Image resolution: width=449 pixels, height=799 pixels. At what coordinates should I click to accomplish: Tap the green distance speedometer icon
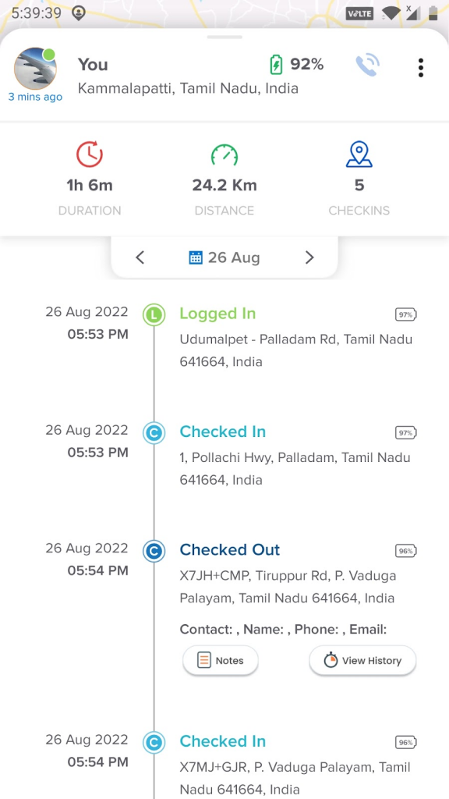(x=224, y=155)
